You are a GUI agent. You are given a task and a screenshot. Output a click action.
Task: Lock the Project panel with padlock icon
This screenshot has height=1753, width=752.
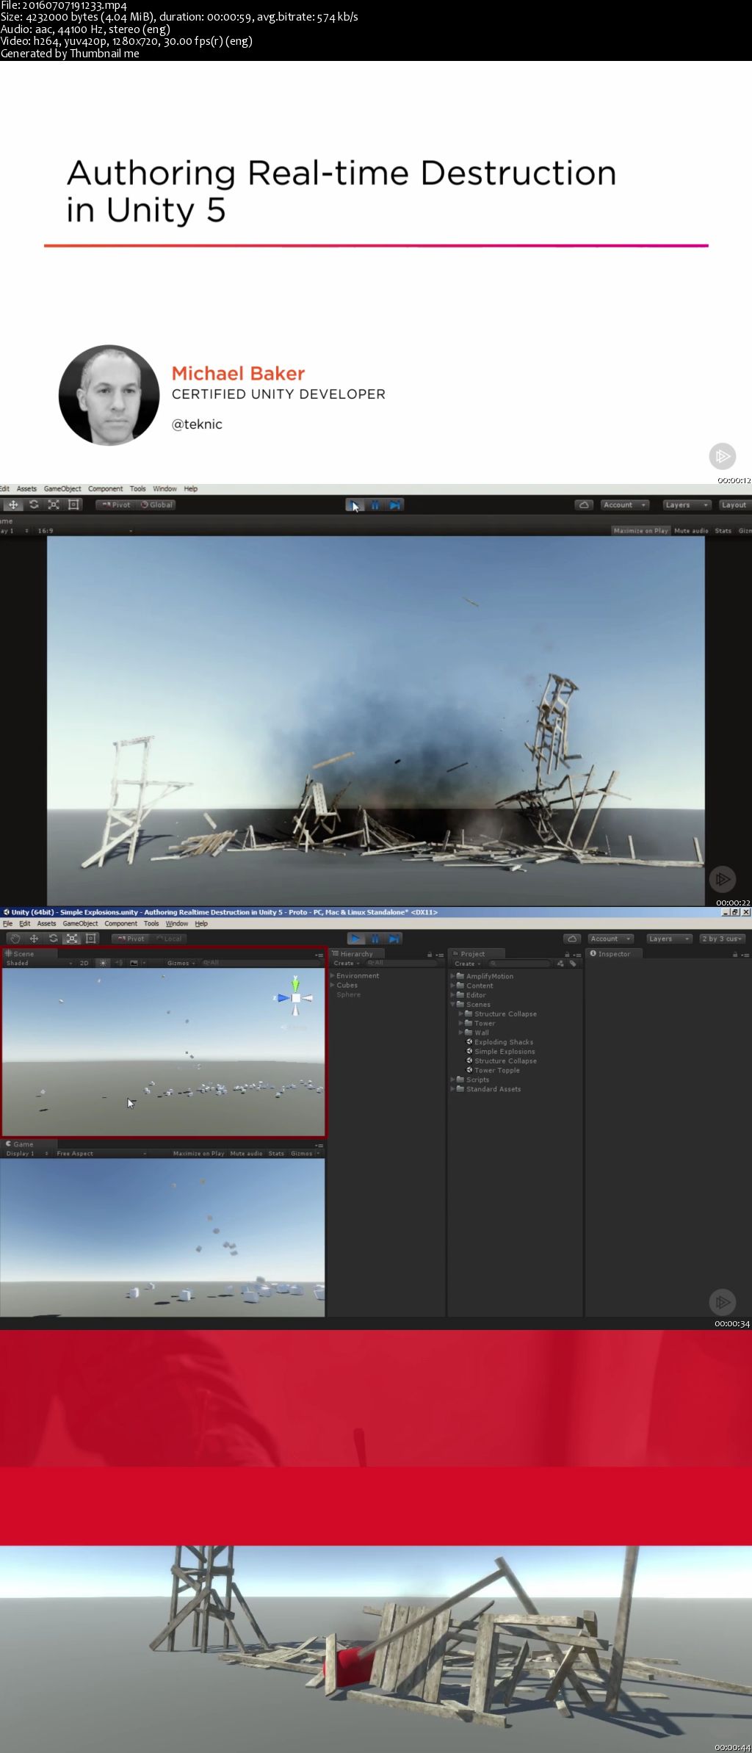pyautogui.click(x=567, y=954)
